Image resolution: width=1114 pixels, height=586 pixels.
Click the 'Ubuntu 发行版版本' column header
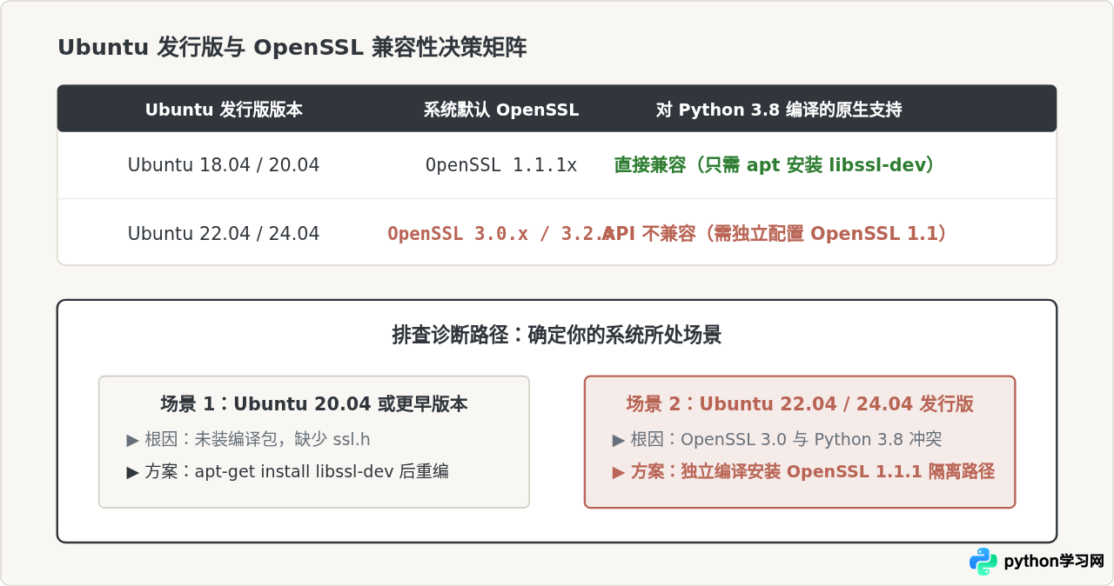224,110
